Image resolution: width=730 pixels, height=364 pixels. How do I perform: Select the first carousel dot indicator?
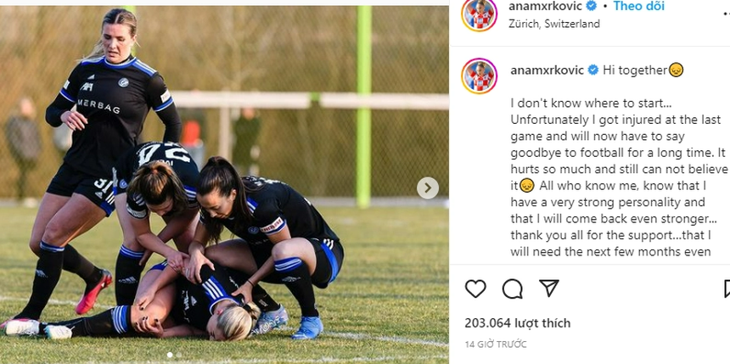(x=170, y=356)
